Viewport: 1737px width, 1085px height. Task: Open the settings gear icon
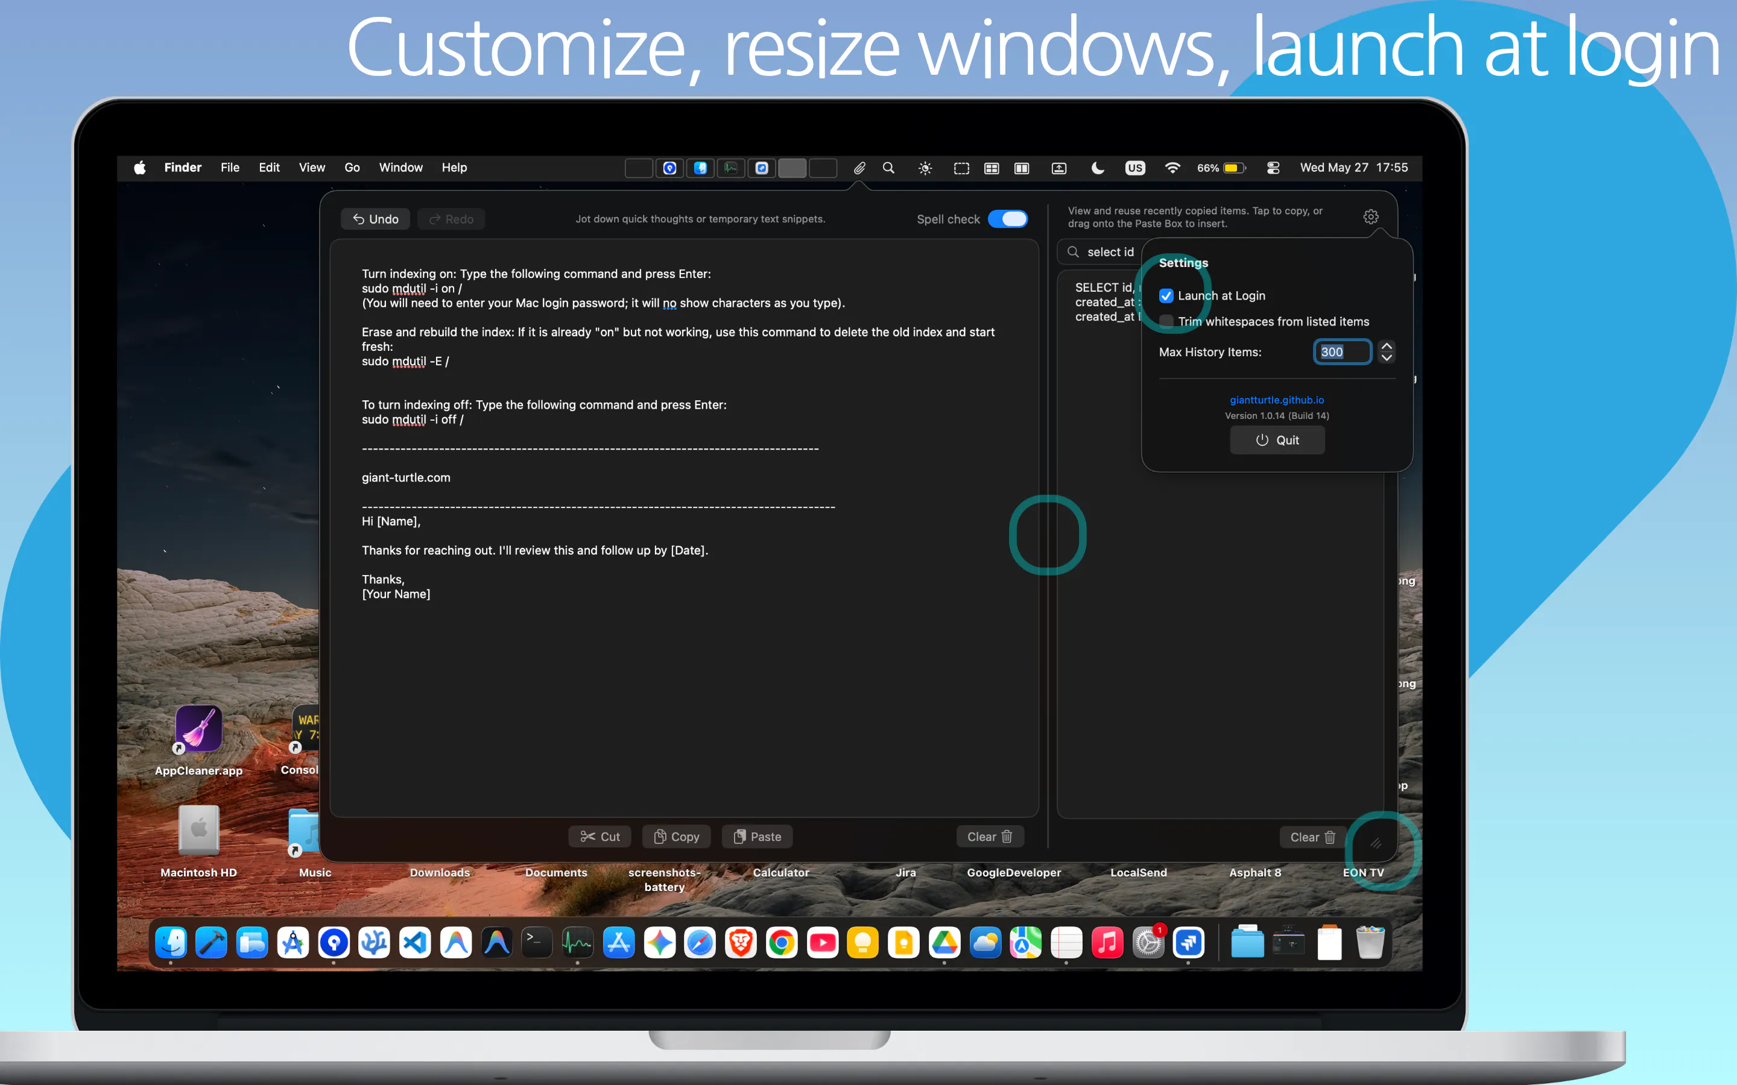(1370, 217)
